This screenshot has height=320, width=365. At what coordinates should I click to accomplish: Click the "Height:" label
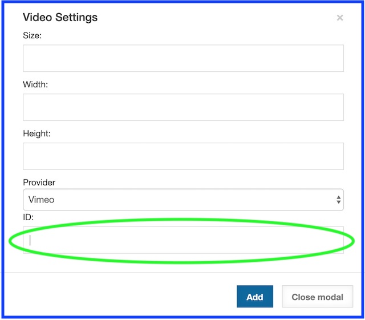point(37,133)
